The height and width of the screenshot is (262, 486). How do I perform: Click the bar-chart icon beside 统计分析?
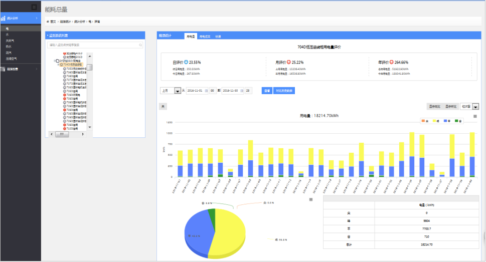click(x=3, y=19)
